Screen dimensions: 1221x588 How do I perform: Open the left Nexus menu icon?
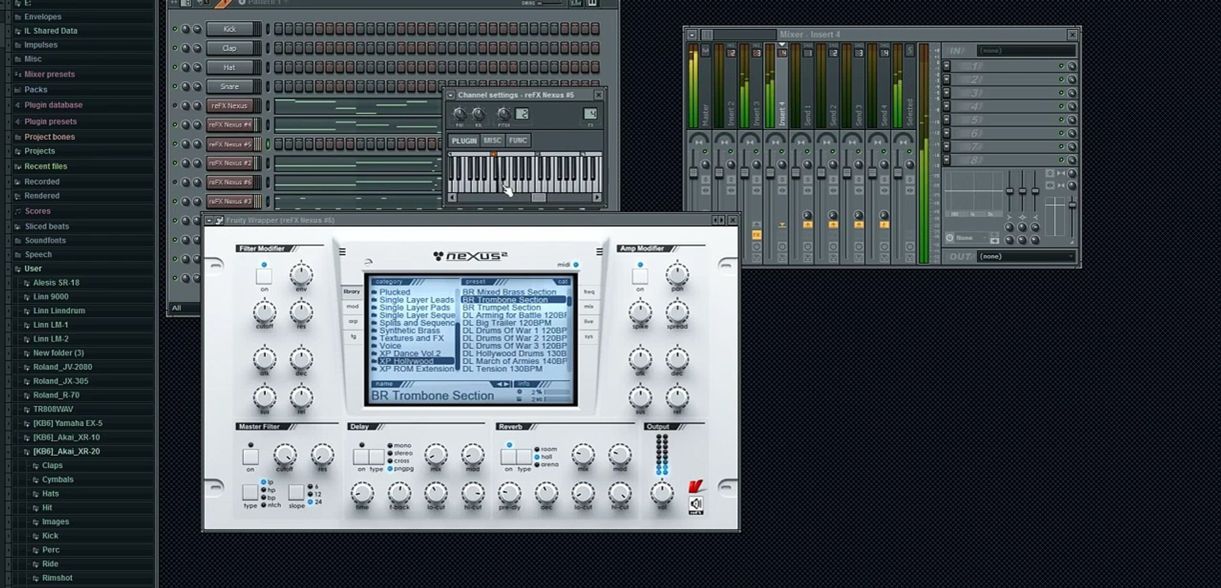(343, 252)
